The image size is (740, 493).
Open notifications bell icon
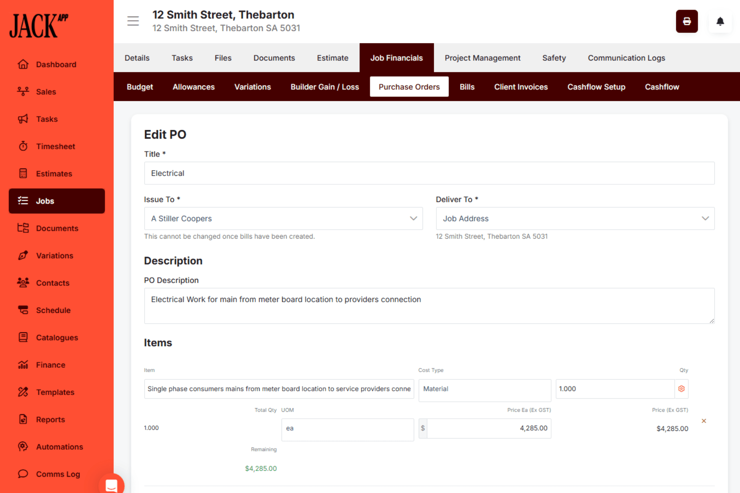click(720, 21)
